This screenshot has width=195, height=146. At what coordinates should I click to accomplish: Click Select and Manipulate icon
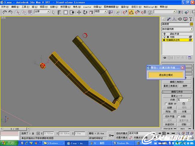click(118, 12)
